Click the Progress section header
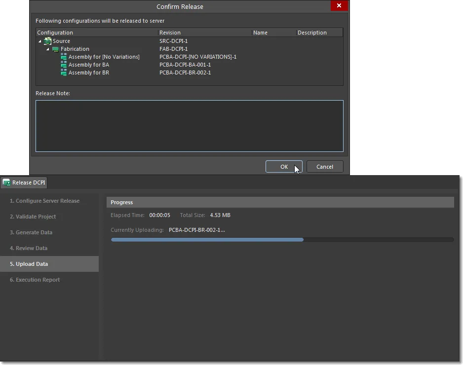Image resolution: width=463 pixels, height=365 pixels. 280,202
